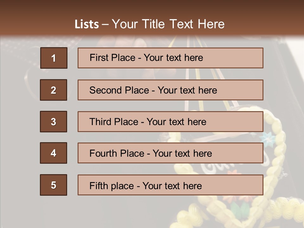Click the Second Place text bar
The image size is (304, 228).
(170, 90)
